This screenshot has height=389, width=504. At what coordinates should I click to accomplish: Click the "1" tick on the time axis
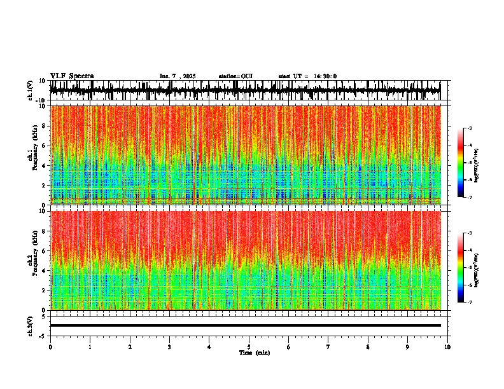pyautogui.click(x=90, y=347)
